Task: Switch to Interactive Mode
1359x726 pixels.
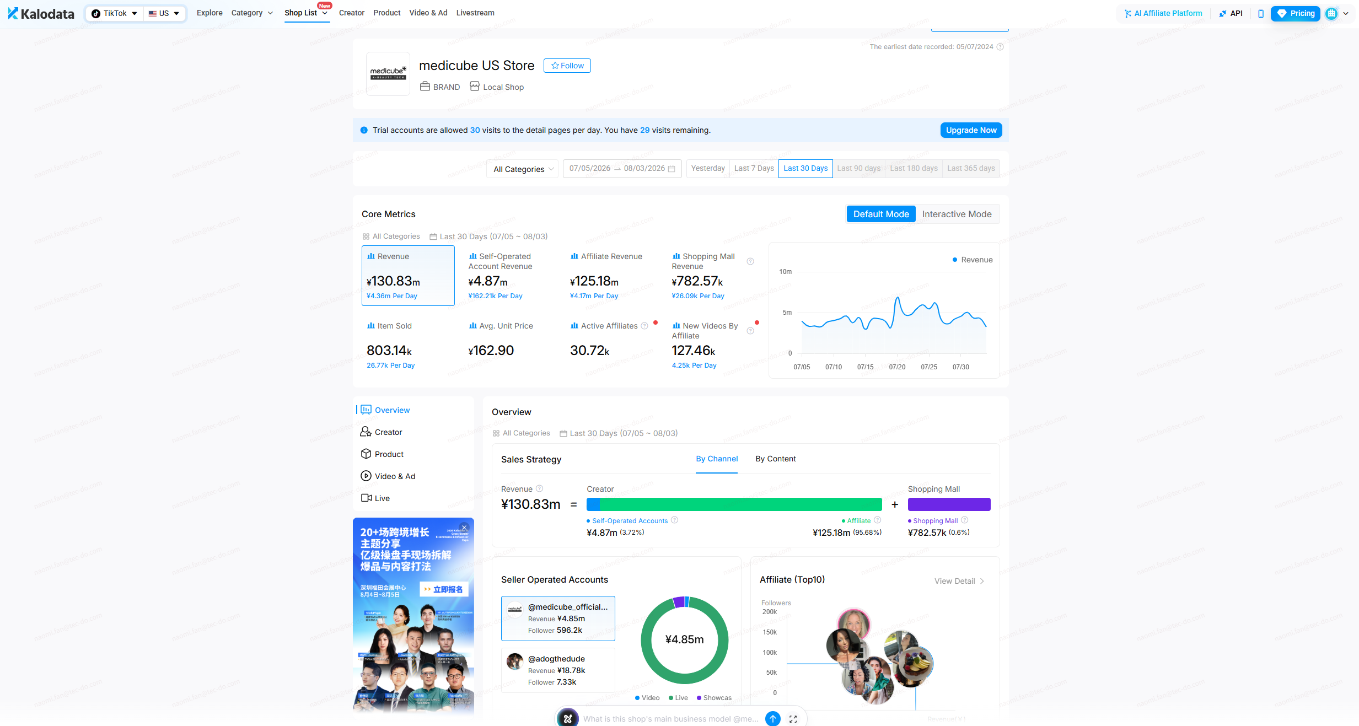Action: (x=957, y=214)
